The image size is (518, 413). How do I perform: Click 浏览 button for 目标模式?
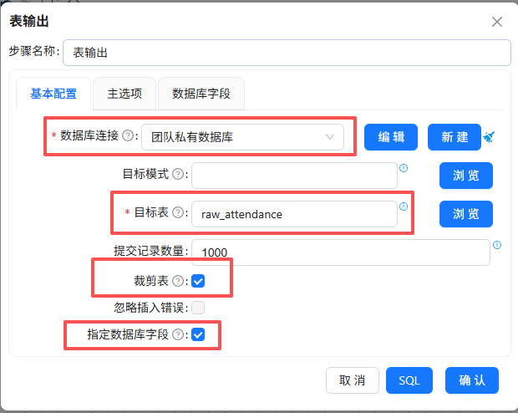pyautogui.click(x=466, y=176)
